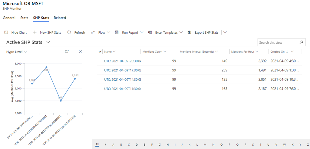310x149 pixels.
Task: Open the Mentions Per Hour column menu
Action: tap(257, 52)
